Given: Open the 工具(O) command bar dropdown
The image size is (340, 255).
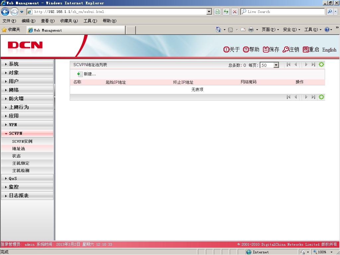Looking at the screenshot, I should click(313, 30).
